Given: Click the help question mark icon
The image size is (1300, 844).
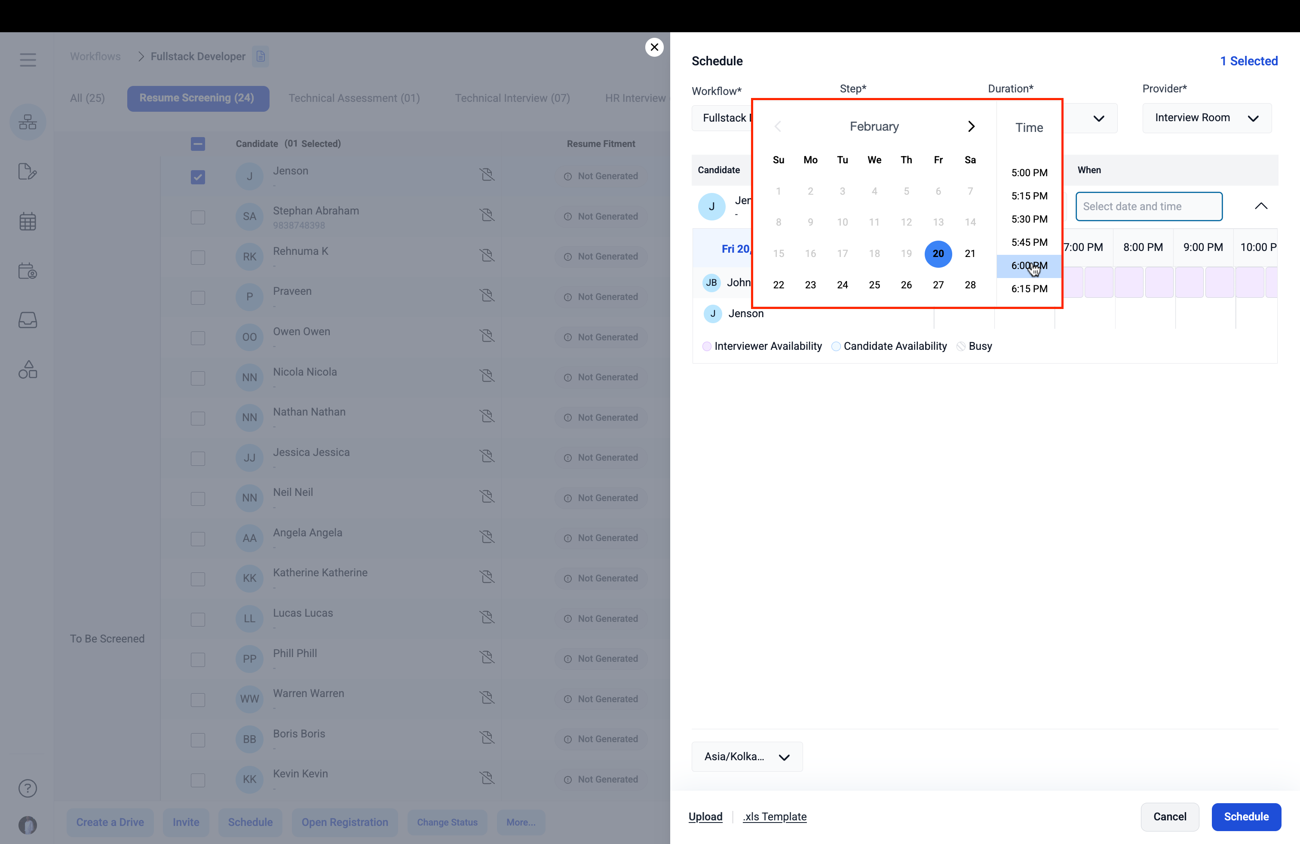Looking at the screenshot, I should [28, 788].
